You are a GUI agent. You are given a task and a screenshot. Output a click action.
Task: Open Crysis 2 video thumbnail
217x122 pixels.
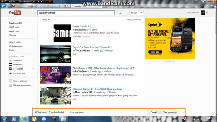point(56,54)
